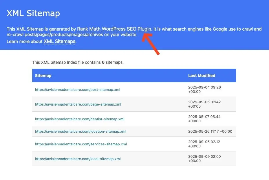269x180 pixels.
Task: Select the date 2025-09-05 02:42 +00:00
Action: click(204, 104)
